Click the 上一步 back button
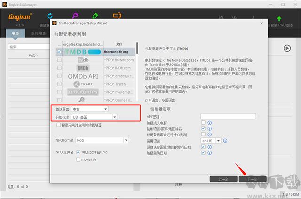This screenshot has width=301, height=199. [x=223, y=179]
